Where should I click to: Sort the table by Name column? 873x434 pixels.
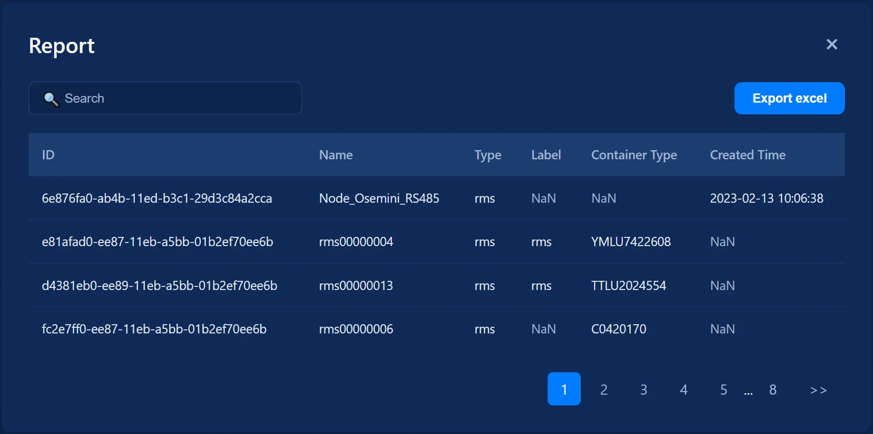[336, 155]
